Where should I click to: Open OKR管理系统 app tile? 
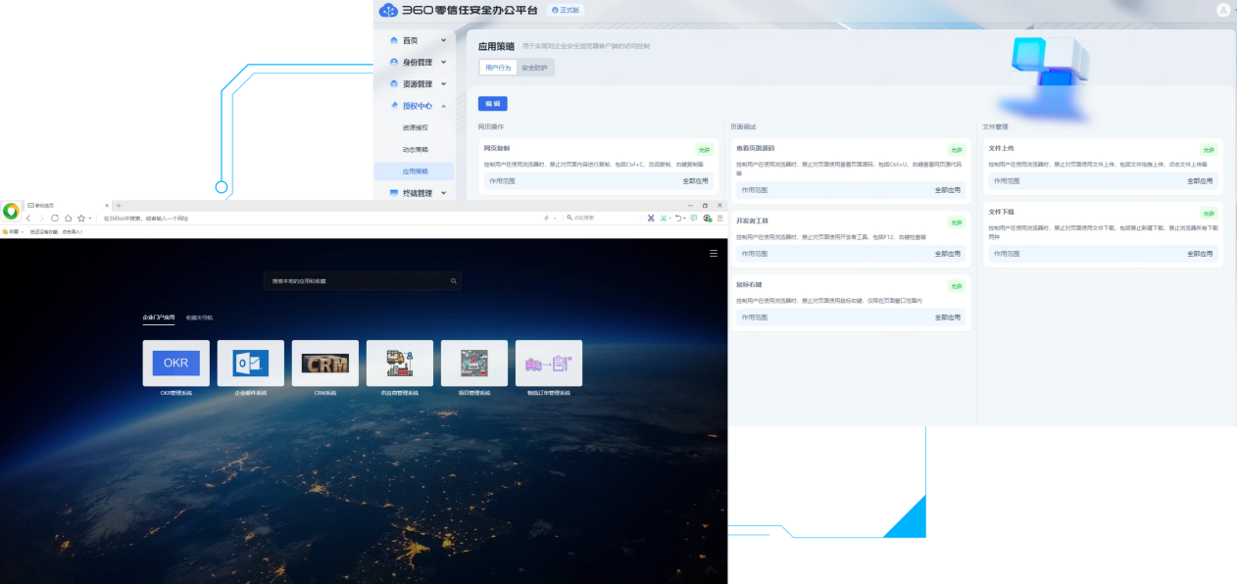click(x=176, y=363)
